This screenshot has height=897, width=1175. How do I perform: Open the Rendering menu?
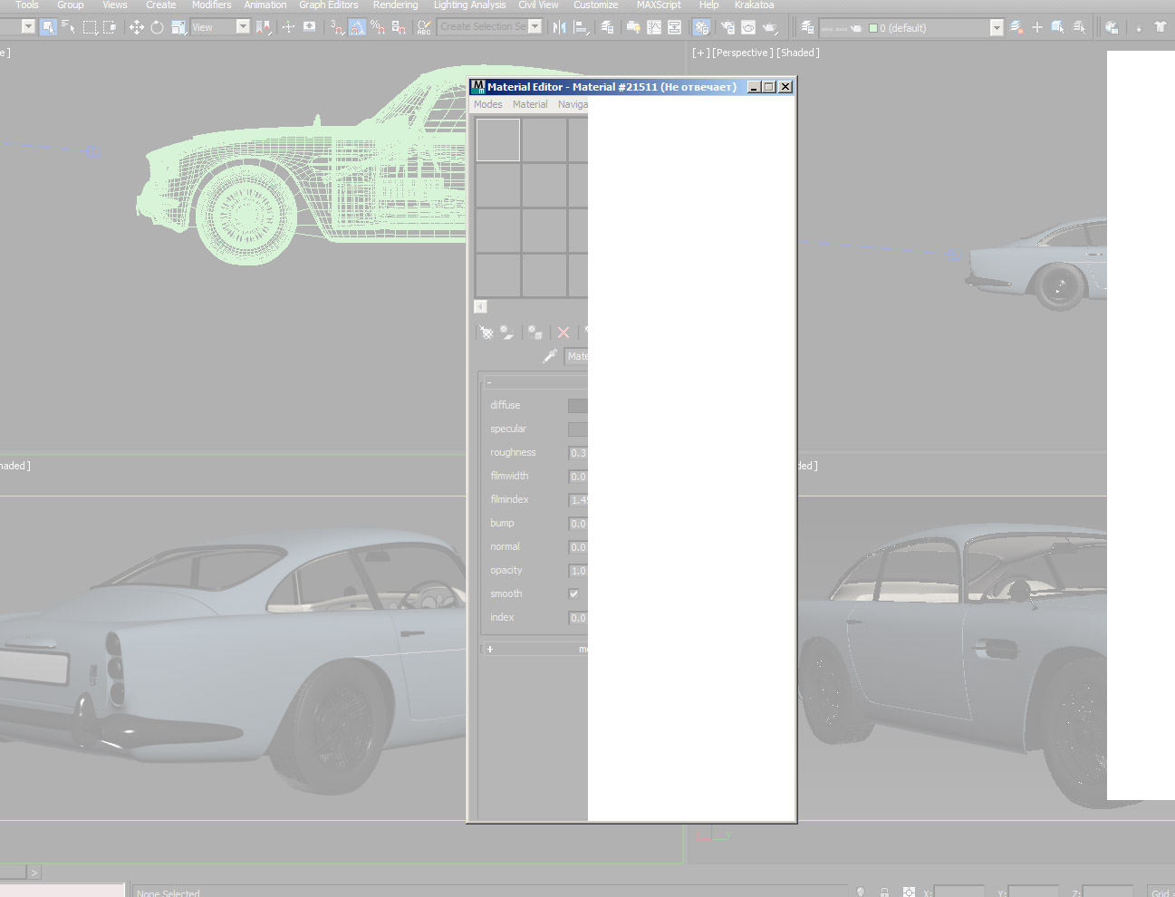(395, 5)
